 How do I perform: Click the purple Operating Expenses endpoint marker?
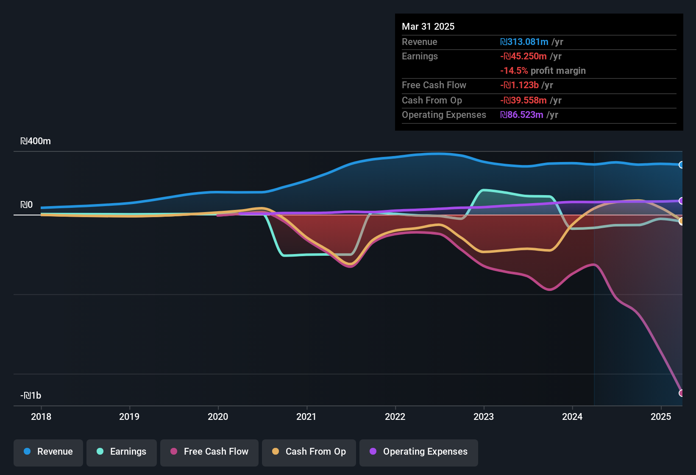681,201
